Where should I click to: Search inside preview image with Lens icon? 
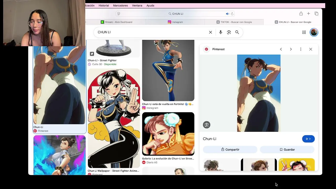coord(207,125)
